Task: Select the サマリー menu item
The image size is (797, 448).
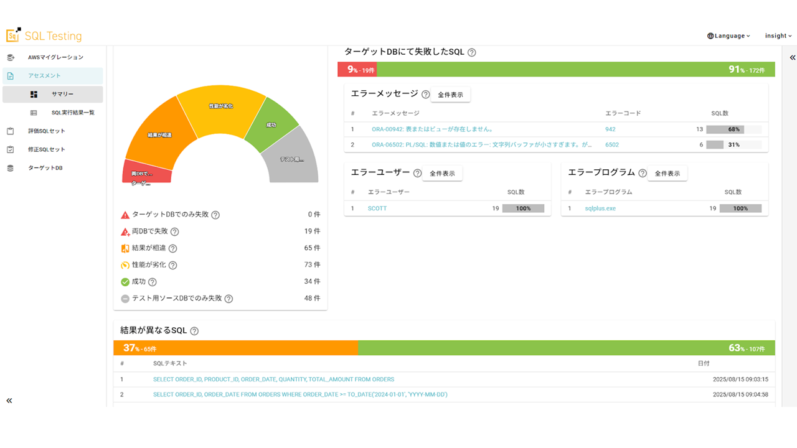Action: pos(62,95)
